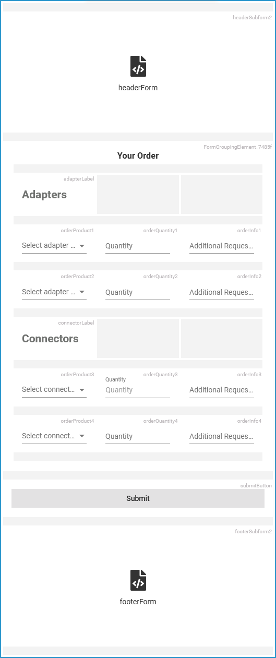Click orderInfo2 Additional Requests field
Image resolution: width=276 pixels, height=658 pixels.
point(222,292)
